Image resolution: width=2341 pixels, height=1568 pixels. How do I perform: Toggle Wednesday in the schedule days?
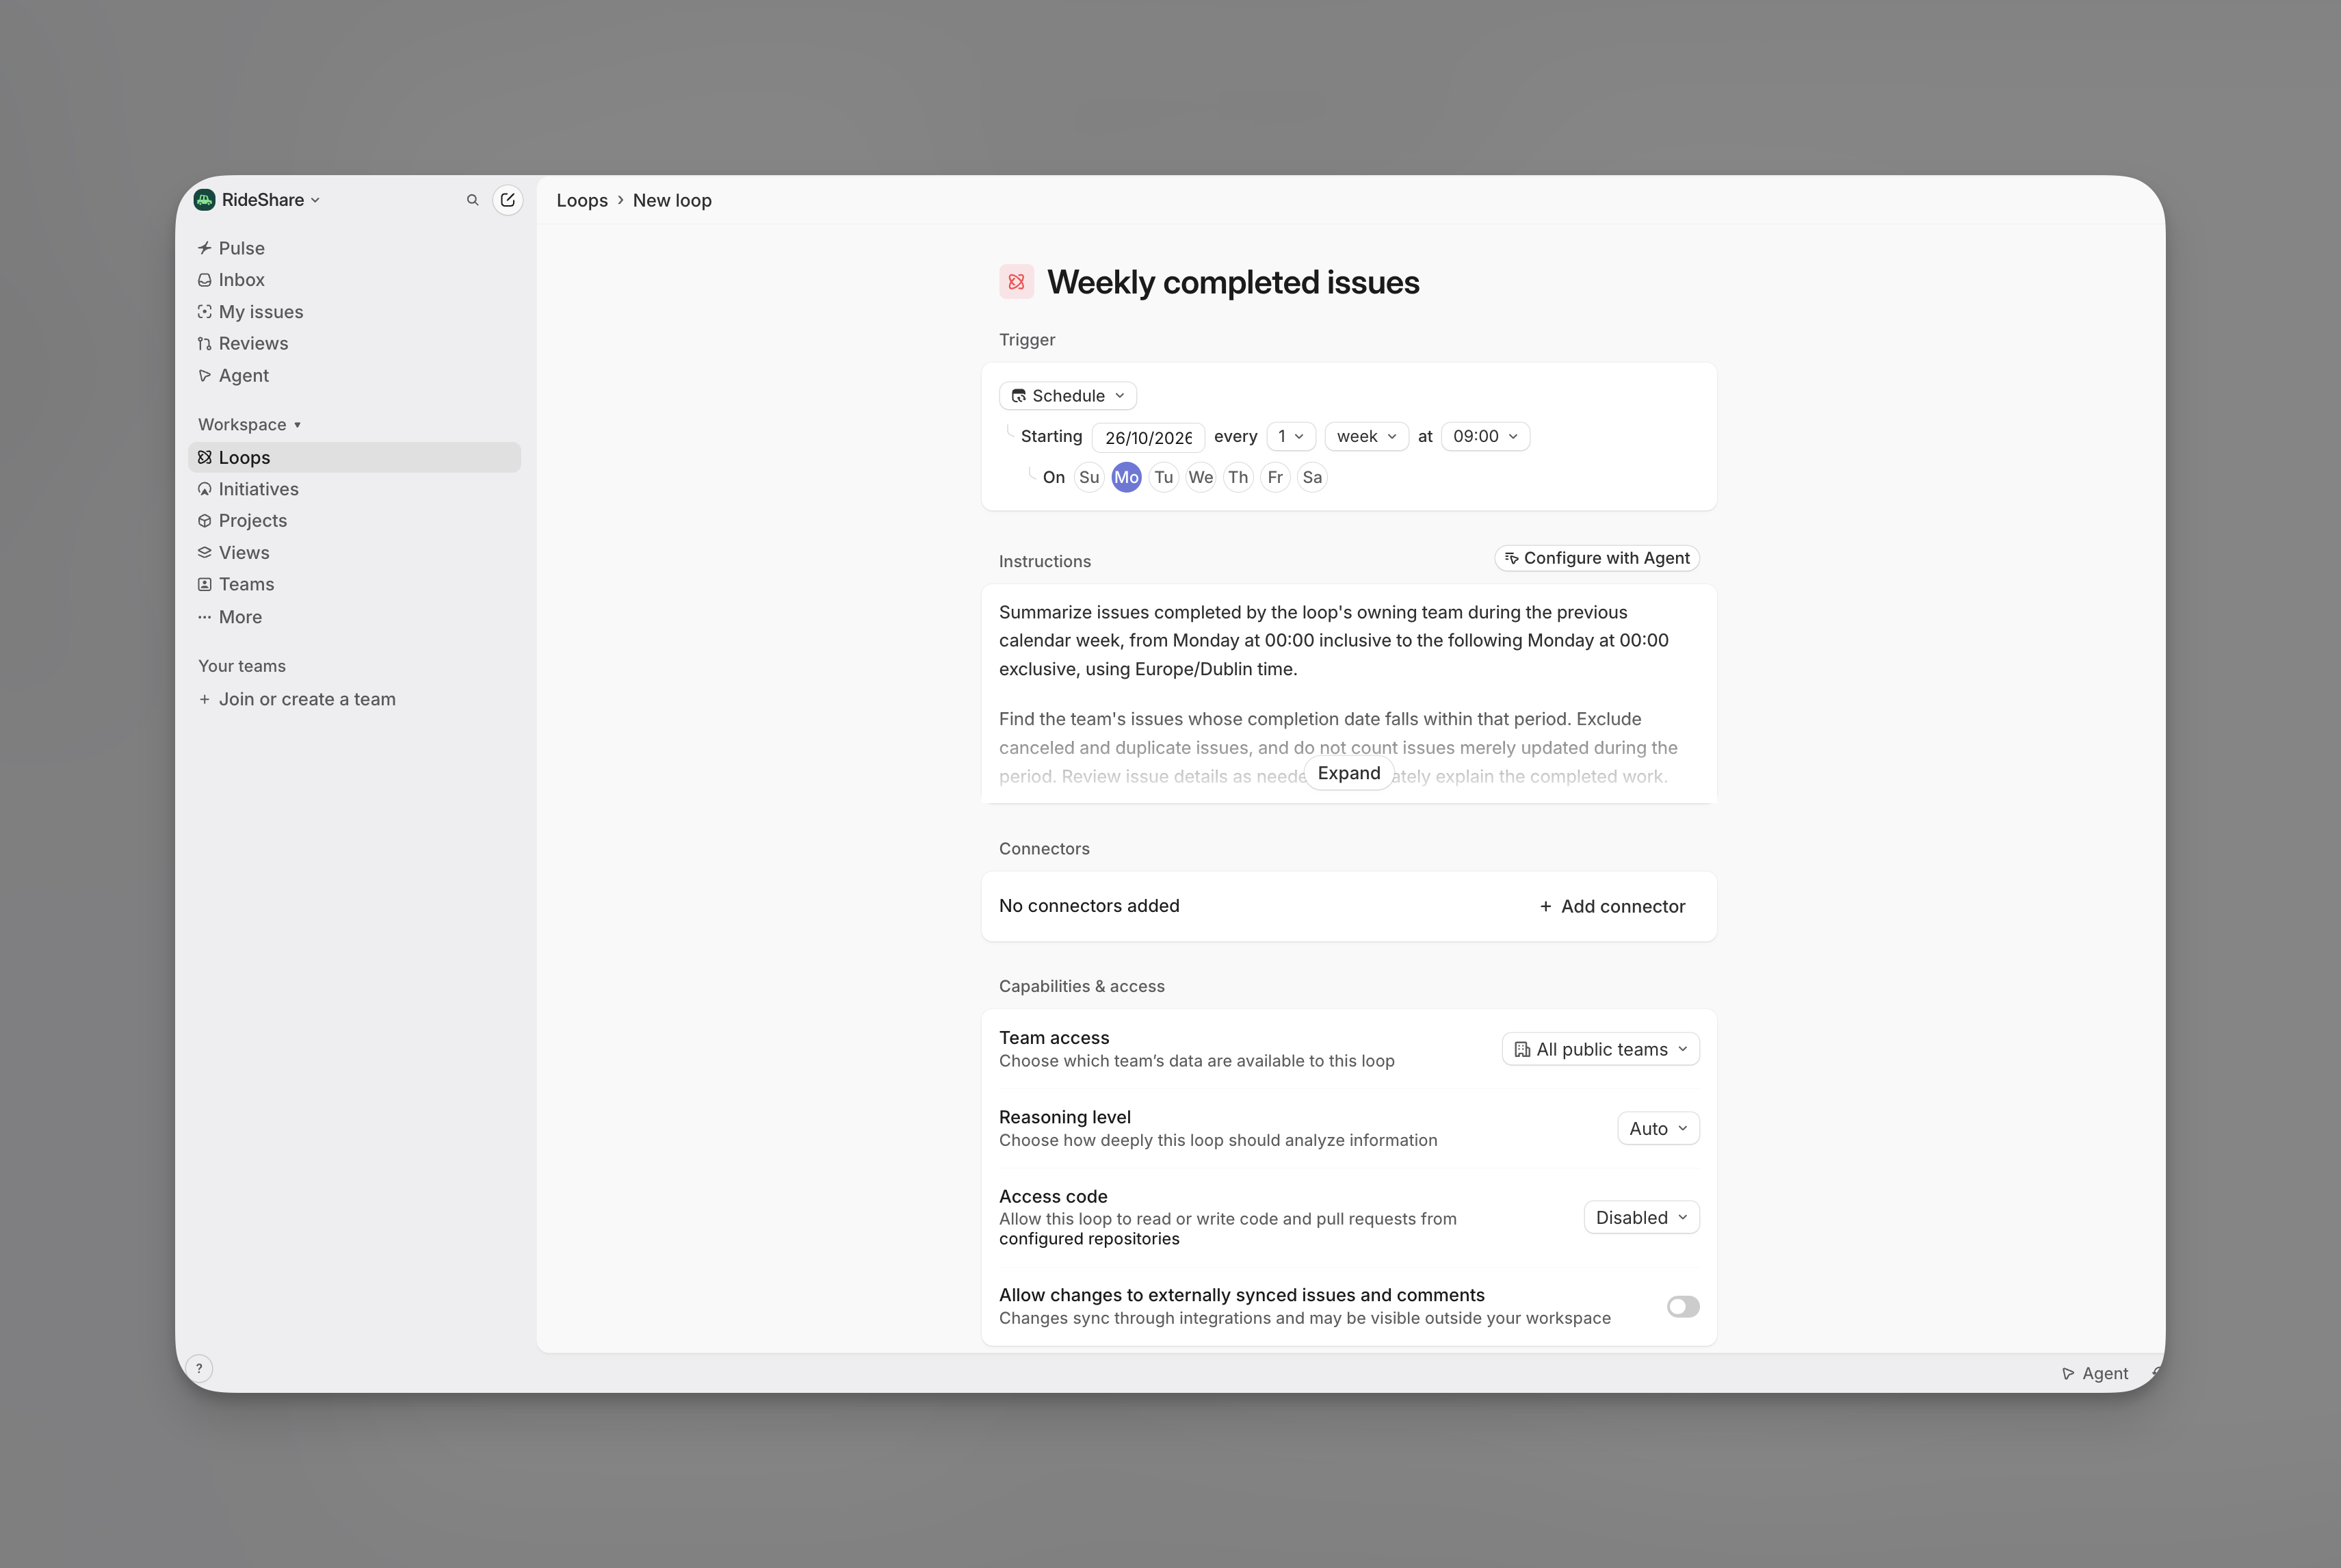[x=1200, y=478]
